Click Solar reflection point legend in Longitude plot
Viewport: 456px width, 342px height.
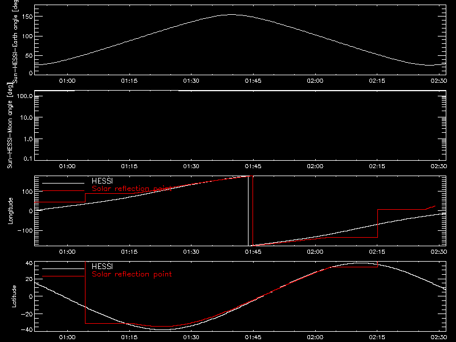coord(132,189)
